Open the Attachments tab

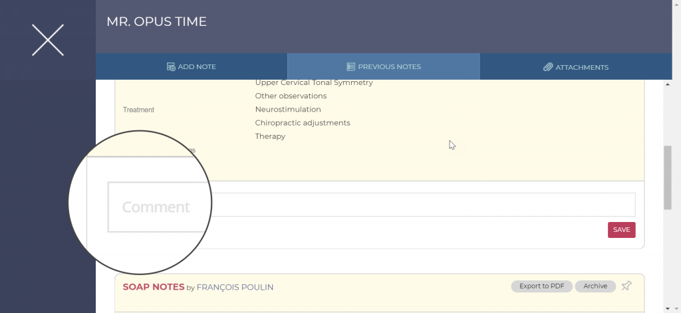tap(576, 67)
